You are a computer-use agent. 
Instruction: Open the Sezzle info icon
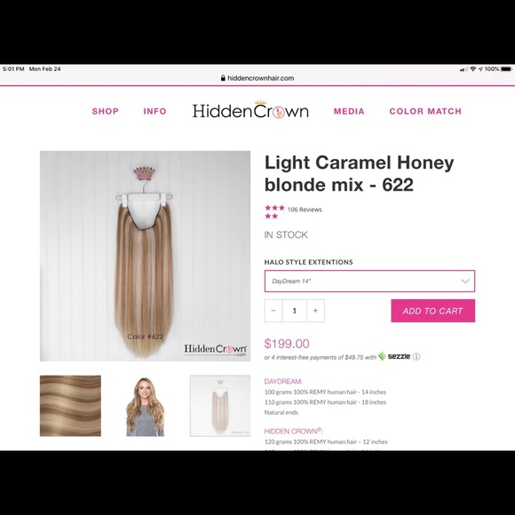[x=416, y=357]
